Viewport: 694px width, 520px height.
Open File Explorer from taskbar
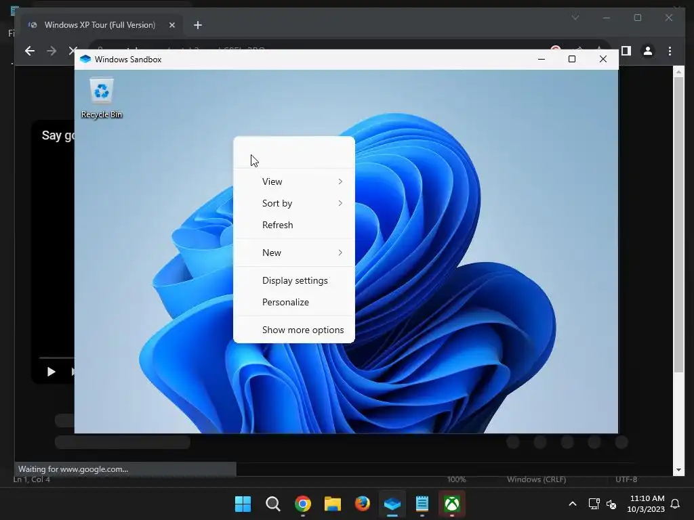[x=332, y=504]
